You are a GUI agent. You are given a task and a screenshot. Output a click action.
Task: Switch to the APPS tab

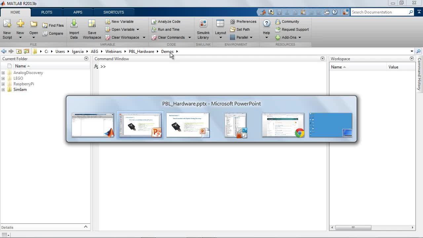[x=78, y=12]
